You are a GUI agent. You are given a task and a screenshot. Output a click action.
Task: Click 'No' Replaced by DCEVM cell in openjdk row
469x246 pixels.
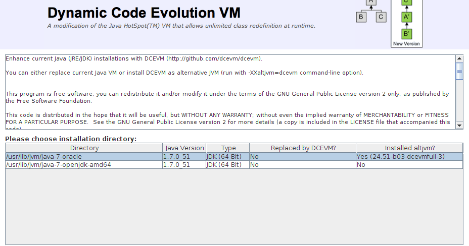pyautogui.click(x=303, y=165)
